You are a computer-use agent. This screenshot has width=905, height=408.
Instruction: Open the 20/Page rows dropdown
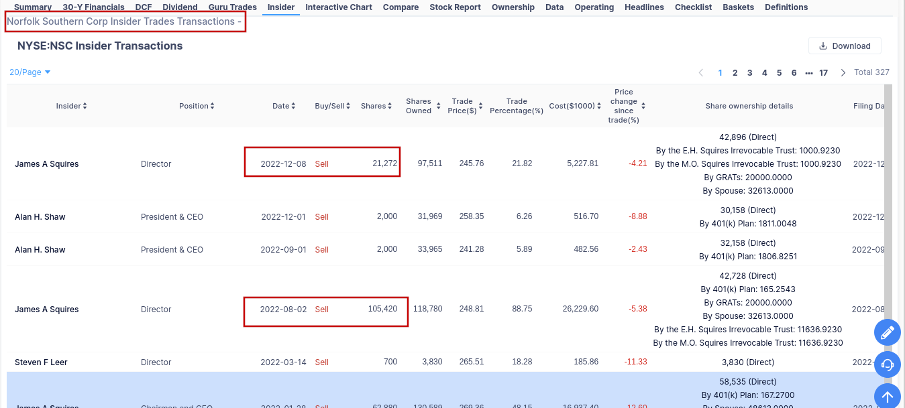pyautogui.click(x=30, y=72)
